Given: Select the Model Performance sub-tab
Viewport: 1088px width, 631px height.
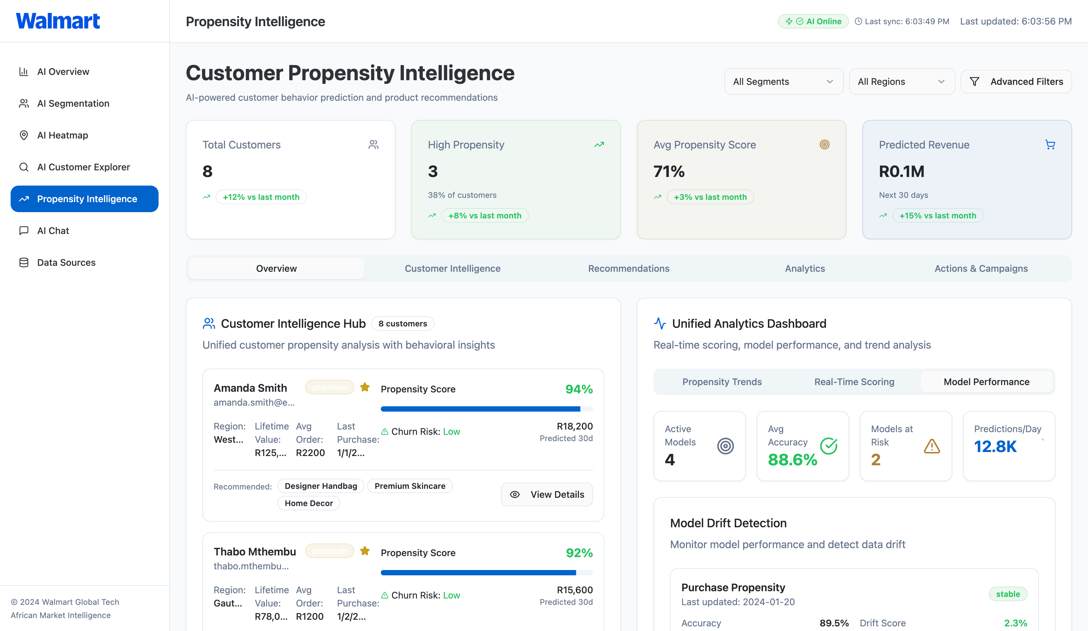Looking at the screenshot, I should [x=986, y=382].
